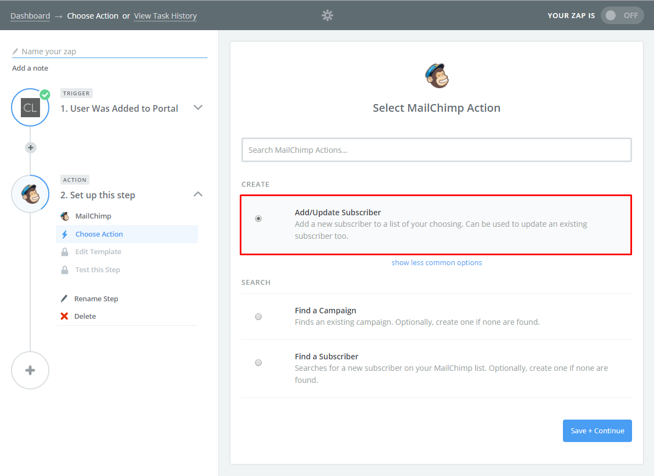Screen dimensions: 654x476
Task: Add a new step with large plus circle
Action: (x=30, y=370)
